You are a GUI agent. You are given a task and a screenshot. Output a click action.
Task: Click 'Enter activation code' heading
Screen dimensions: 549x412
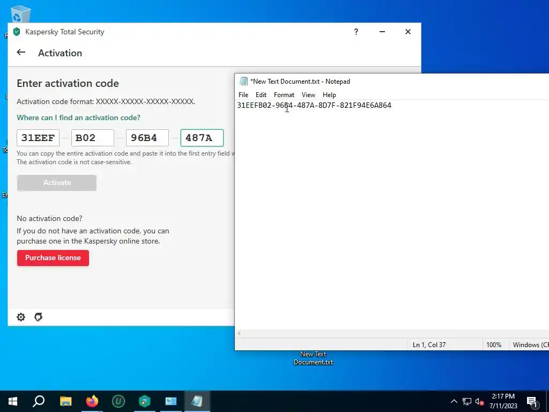[68, 83]
